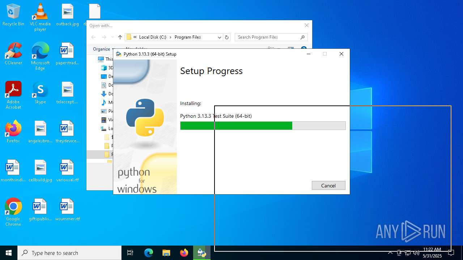Image resolution: width=463 pixels, height=260 pixels.
Task: Open recent locations dropdown arrow
Action: 112,37
